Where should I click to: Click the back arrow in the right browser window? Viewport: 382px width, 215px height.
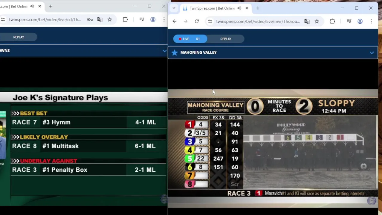[x=175, y=21]
